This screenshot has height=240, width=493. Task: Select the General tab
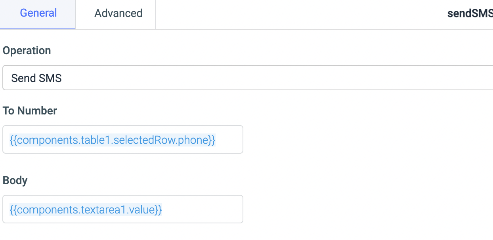click(38, 13)
